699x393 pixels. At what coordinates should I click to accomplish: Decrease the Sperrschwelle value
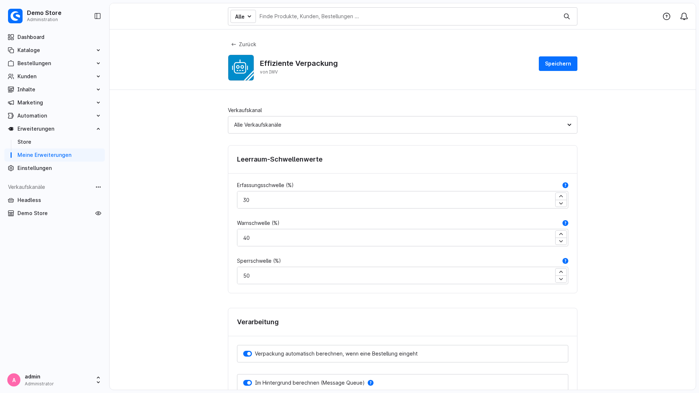click(561, 279)
